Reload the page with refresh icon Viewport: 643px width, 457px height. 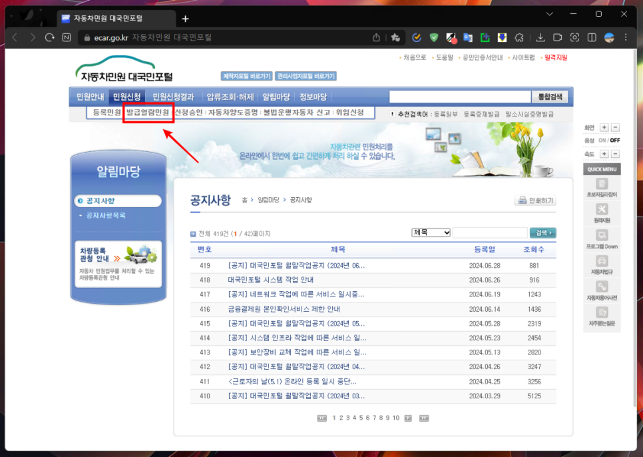tap(50, 38)
